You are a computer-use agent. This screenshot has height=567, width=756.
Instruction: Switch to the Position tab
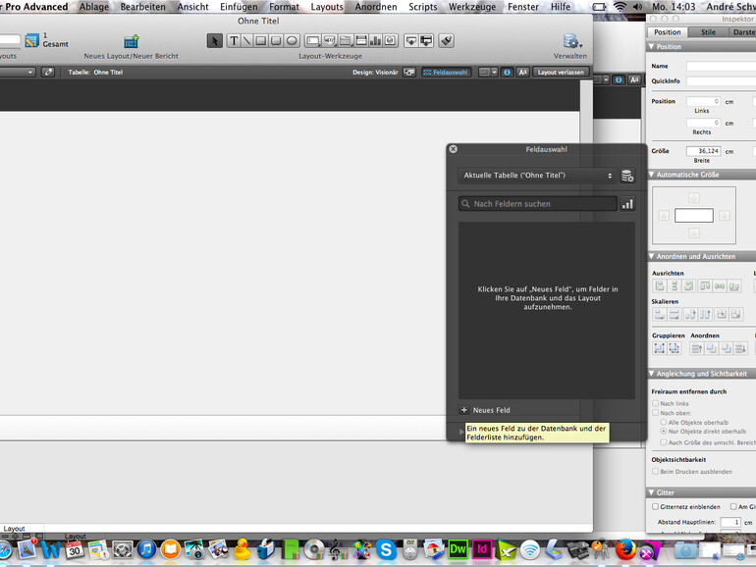point(668,32)
